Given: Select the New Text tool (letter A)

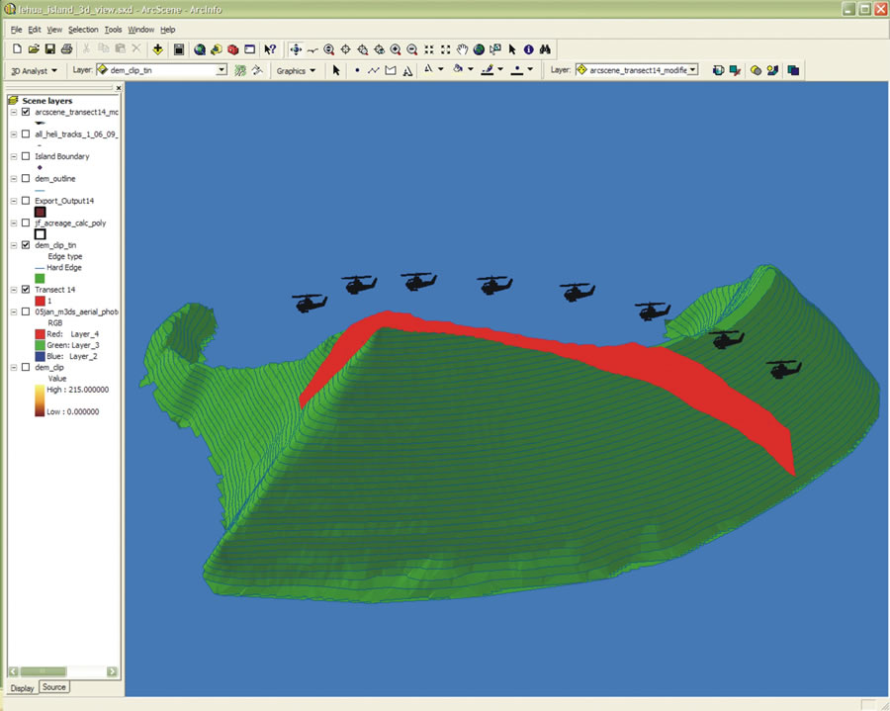Looking at the screenshot, I should pos(407,70).
